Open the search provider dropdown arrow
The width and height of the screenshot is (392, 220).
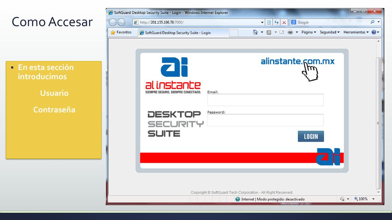pyautogui.click(x=379, y=22)
